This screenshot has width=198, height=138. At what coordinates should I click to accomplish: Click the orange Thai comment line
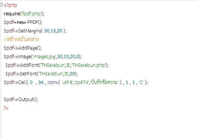[x=21, y=40]
